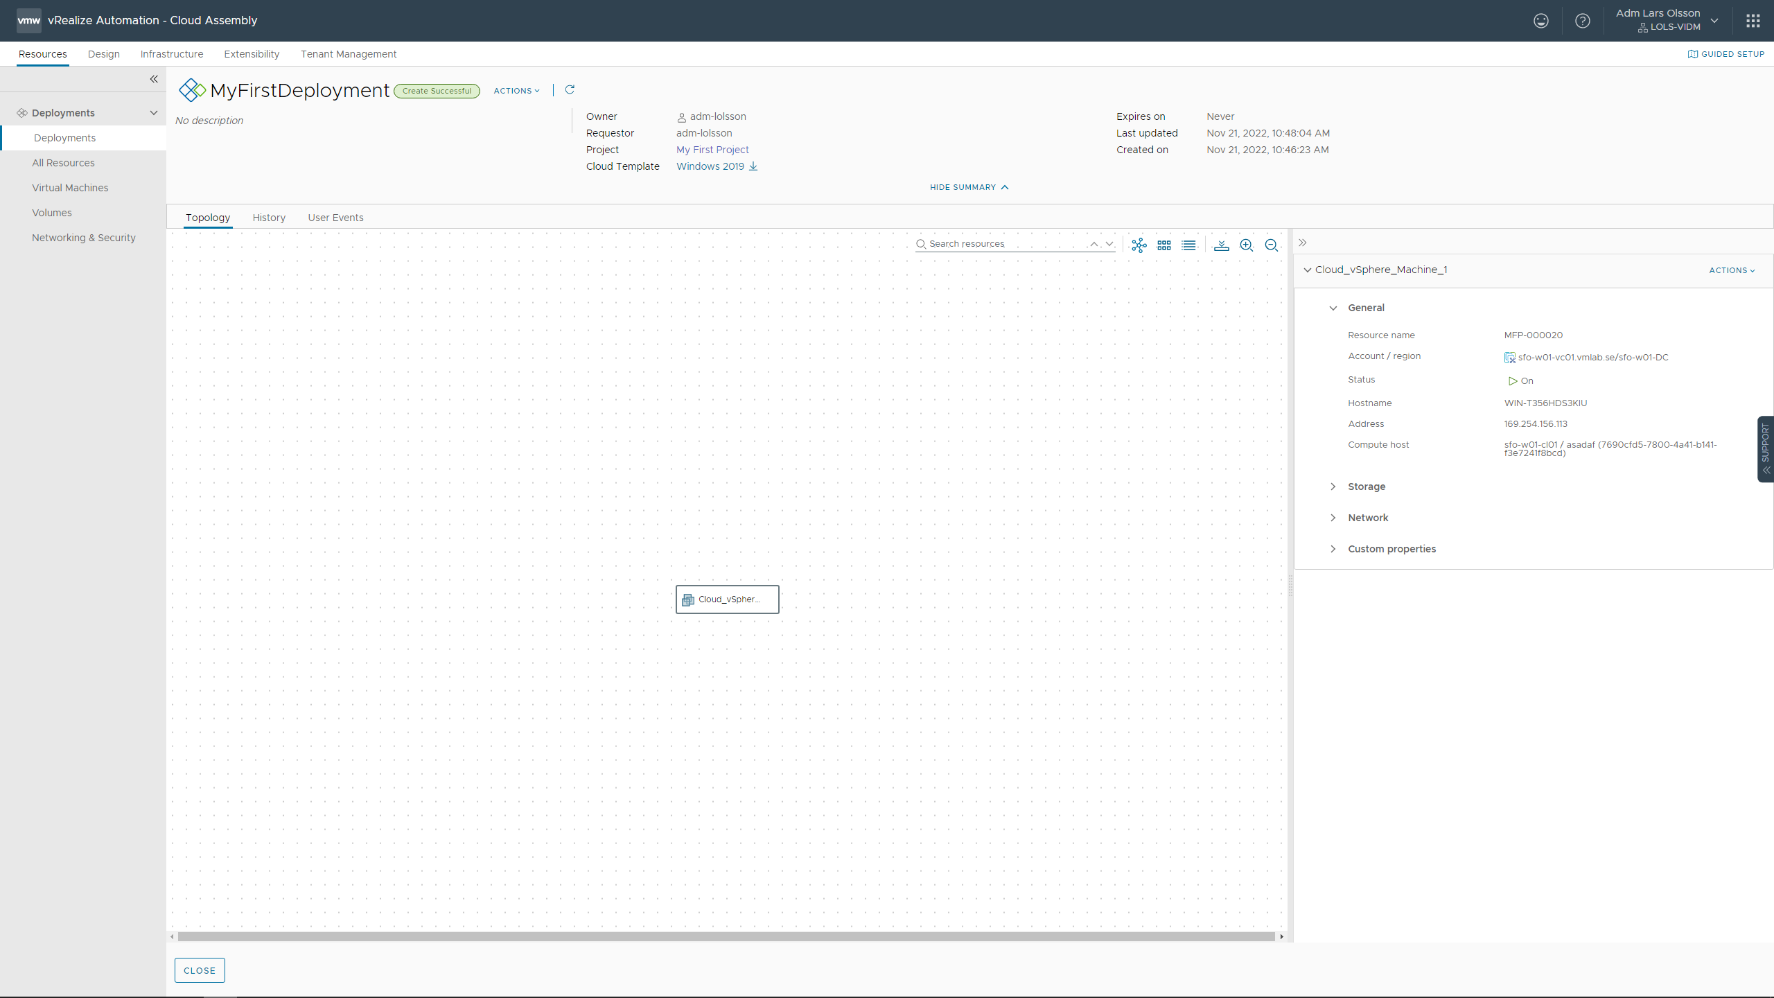Open the Extensibility top tab
This screenshot has height=998, width=1774.
(252, 54)
